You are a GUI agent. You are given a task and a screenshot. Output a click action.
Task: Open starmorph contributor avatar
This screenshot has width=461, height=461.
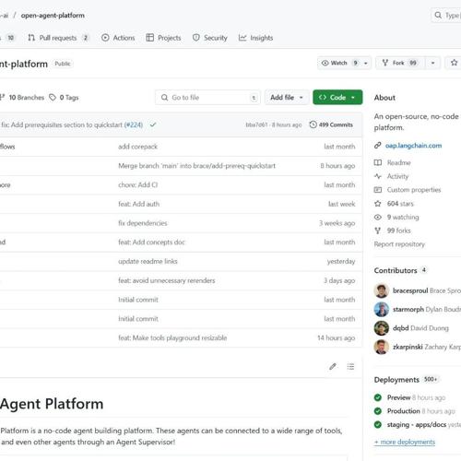(382, 310)
